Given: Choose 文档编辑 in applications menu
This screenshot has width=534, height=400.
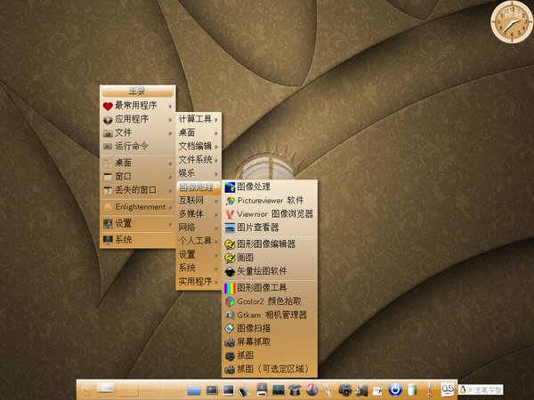Looking at the screenshot, I should click(x=198, y=146).
